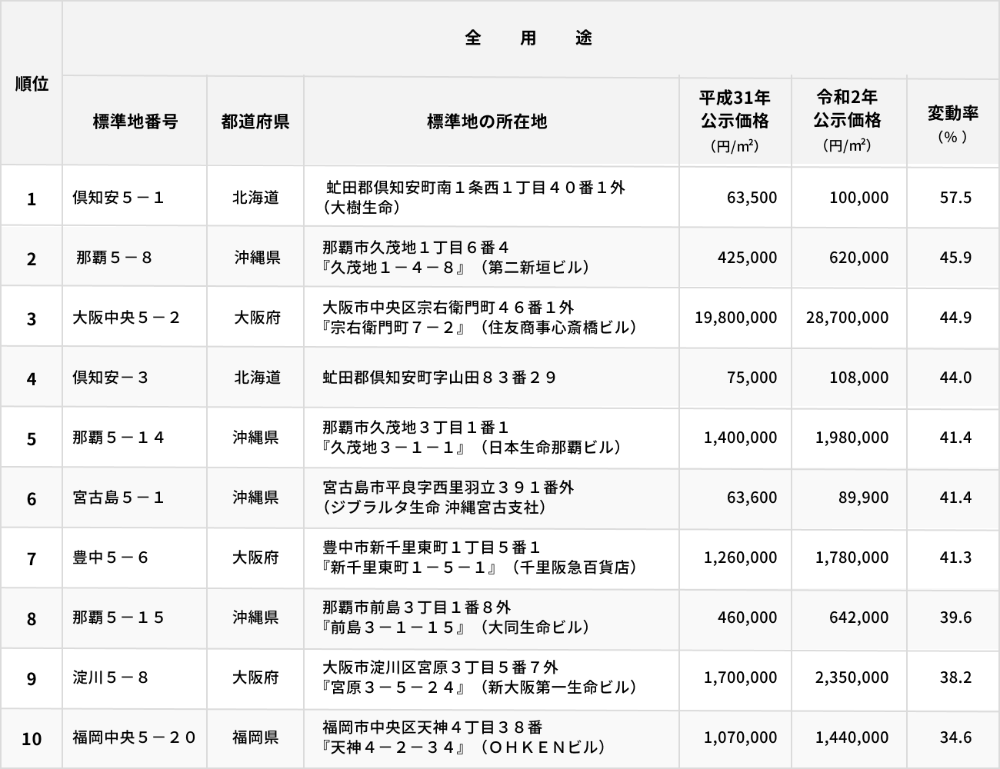The image size is (1000, 769).
Task: Click the 虻田郡倶知安町字山田８３番２９ address
Action: (x=439, y=378)
